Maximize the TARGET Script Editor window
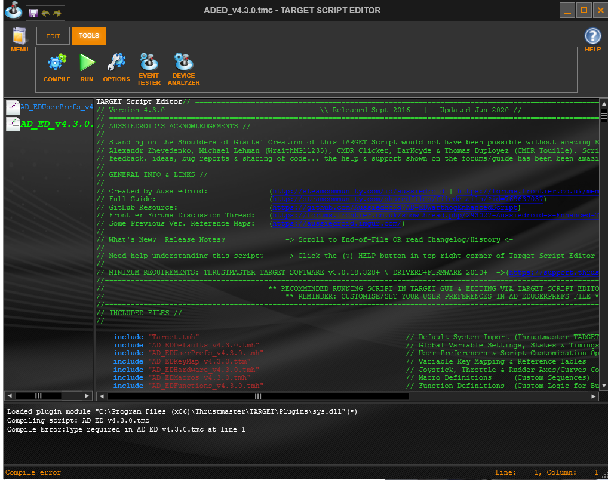The height and width of the screenshot is (480, 608). [584, 11]
